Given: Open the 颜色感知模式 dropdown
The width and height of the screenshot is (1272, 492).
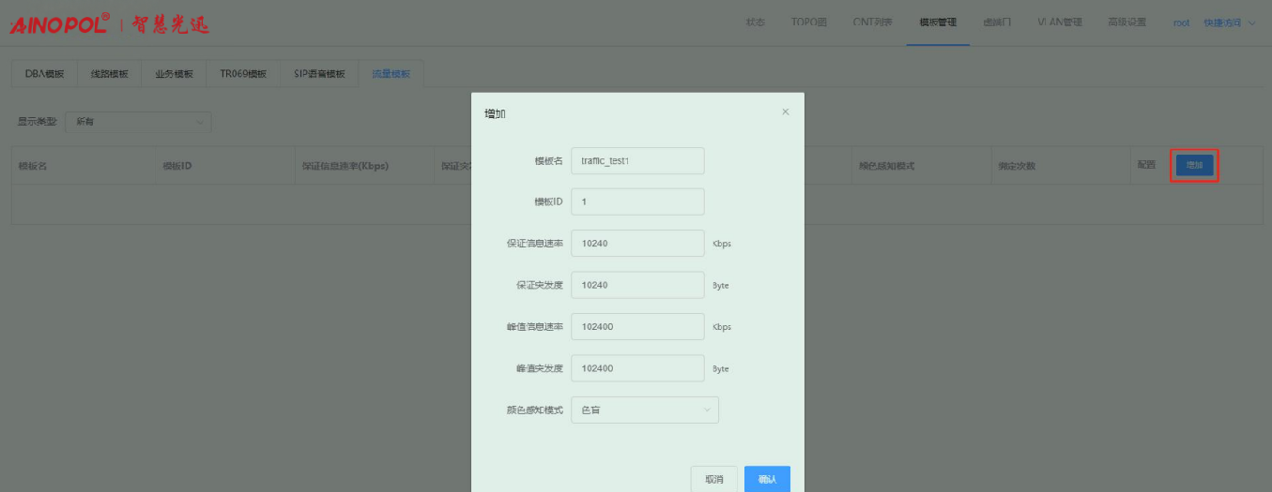Looking at the screenshot, I should [x=644, y=410].
